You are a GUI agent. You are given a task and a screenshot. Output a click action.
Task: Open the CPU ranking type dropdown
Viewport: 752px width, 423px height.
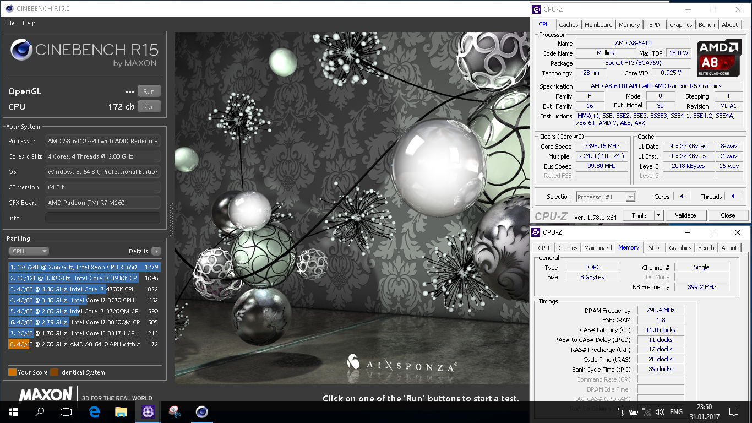click(29, 251)
